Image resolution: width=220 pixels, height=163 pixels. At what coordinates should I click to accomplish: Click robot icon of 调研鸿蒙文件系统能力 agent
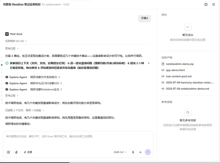pyautogui.click(x=7, y=77)
